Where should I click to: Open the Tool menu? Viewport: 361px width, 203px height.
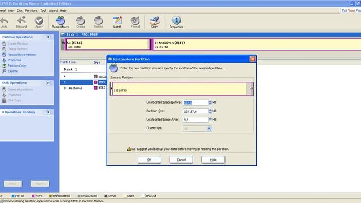43,11
